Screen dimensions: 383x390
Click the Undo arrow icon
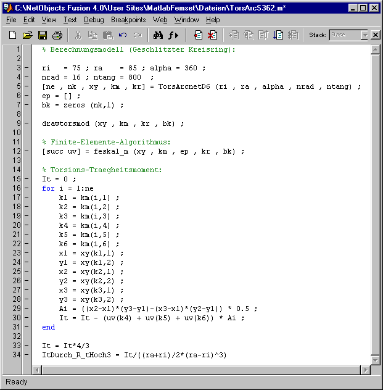[123, 35]
